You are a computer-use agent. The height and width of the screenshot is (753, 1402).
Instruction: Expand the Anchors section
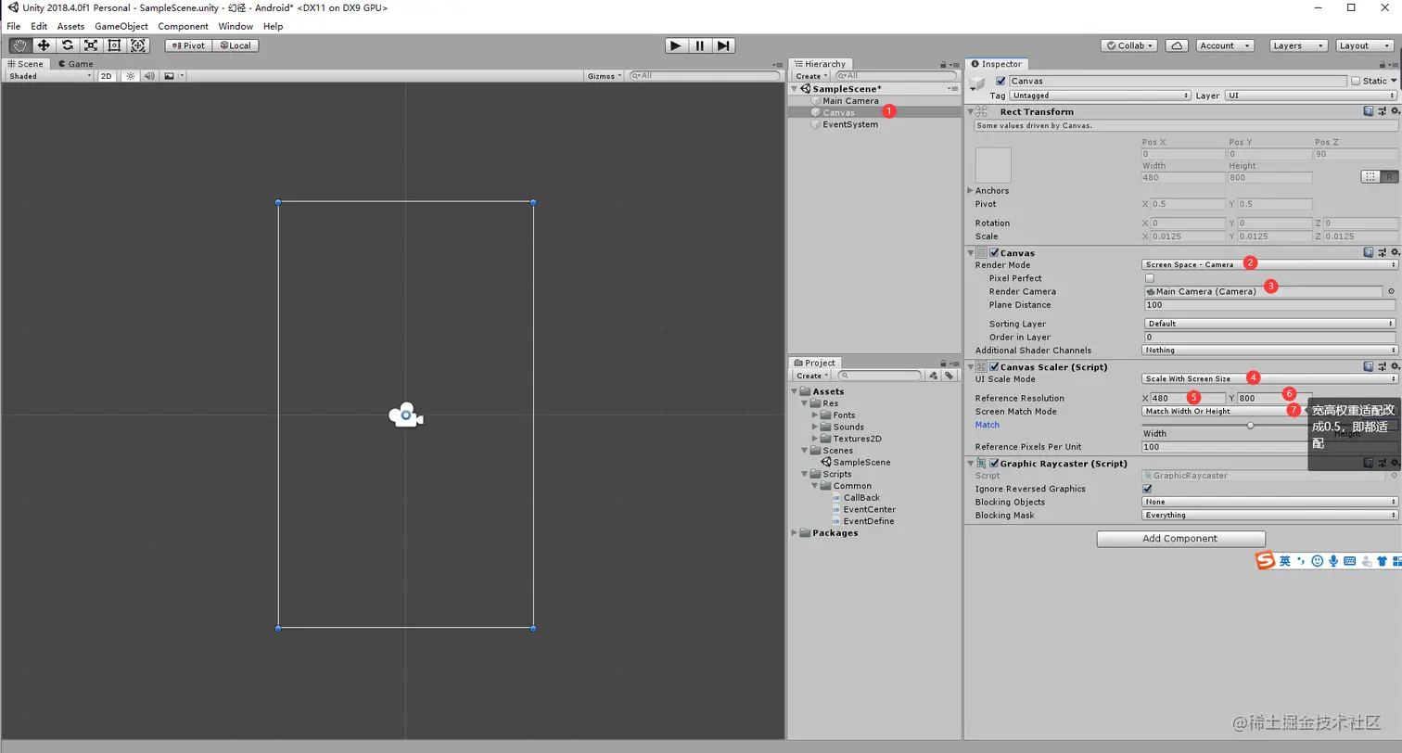970,190
